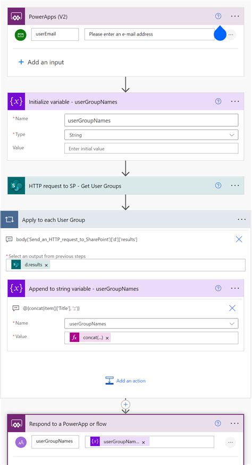Close the concat expression peek code
Image resolution: width=252 pixels, height=465 pixels.
(x=232, y=308)
